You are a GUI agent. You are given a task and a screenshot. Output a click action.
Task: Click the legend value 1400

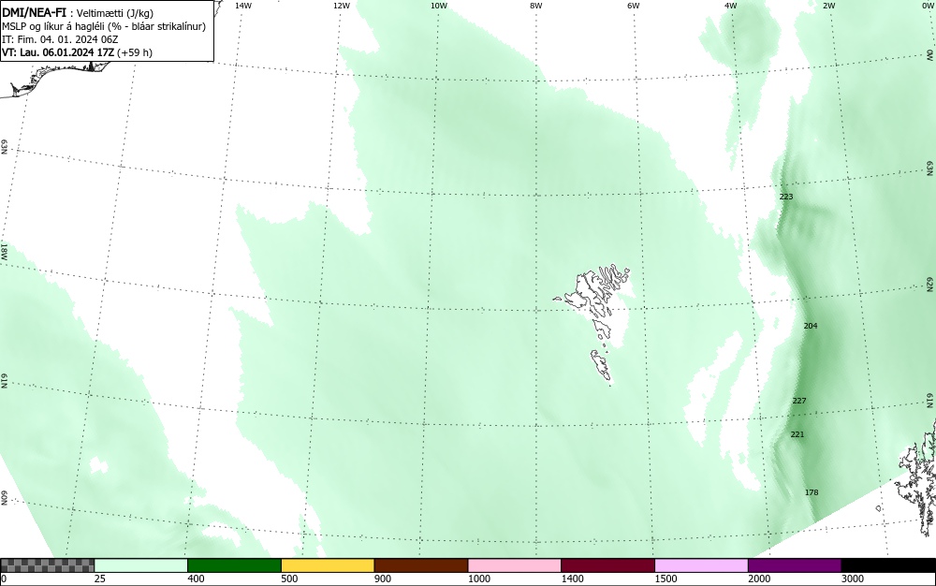(x=573, y=579)
